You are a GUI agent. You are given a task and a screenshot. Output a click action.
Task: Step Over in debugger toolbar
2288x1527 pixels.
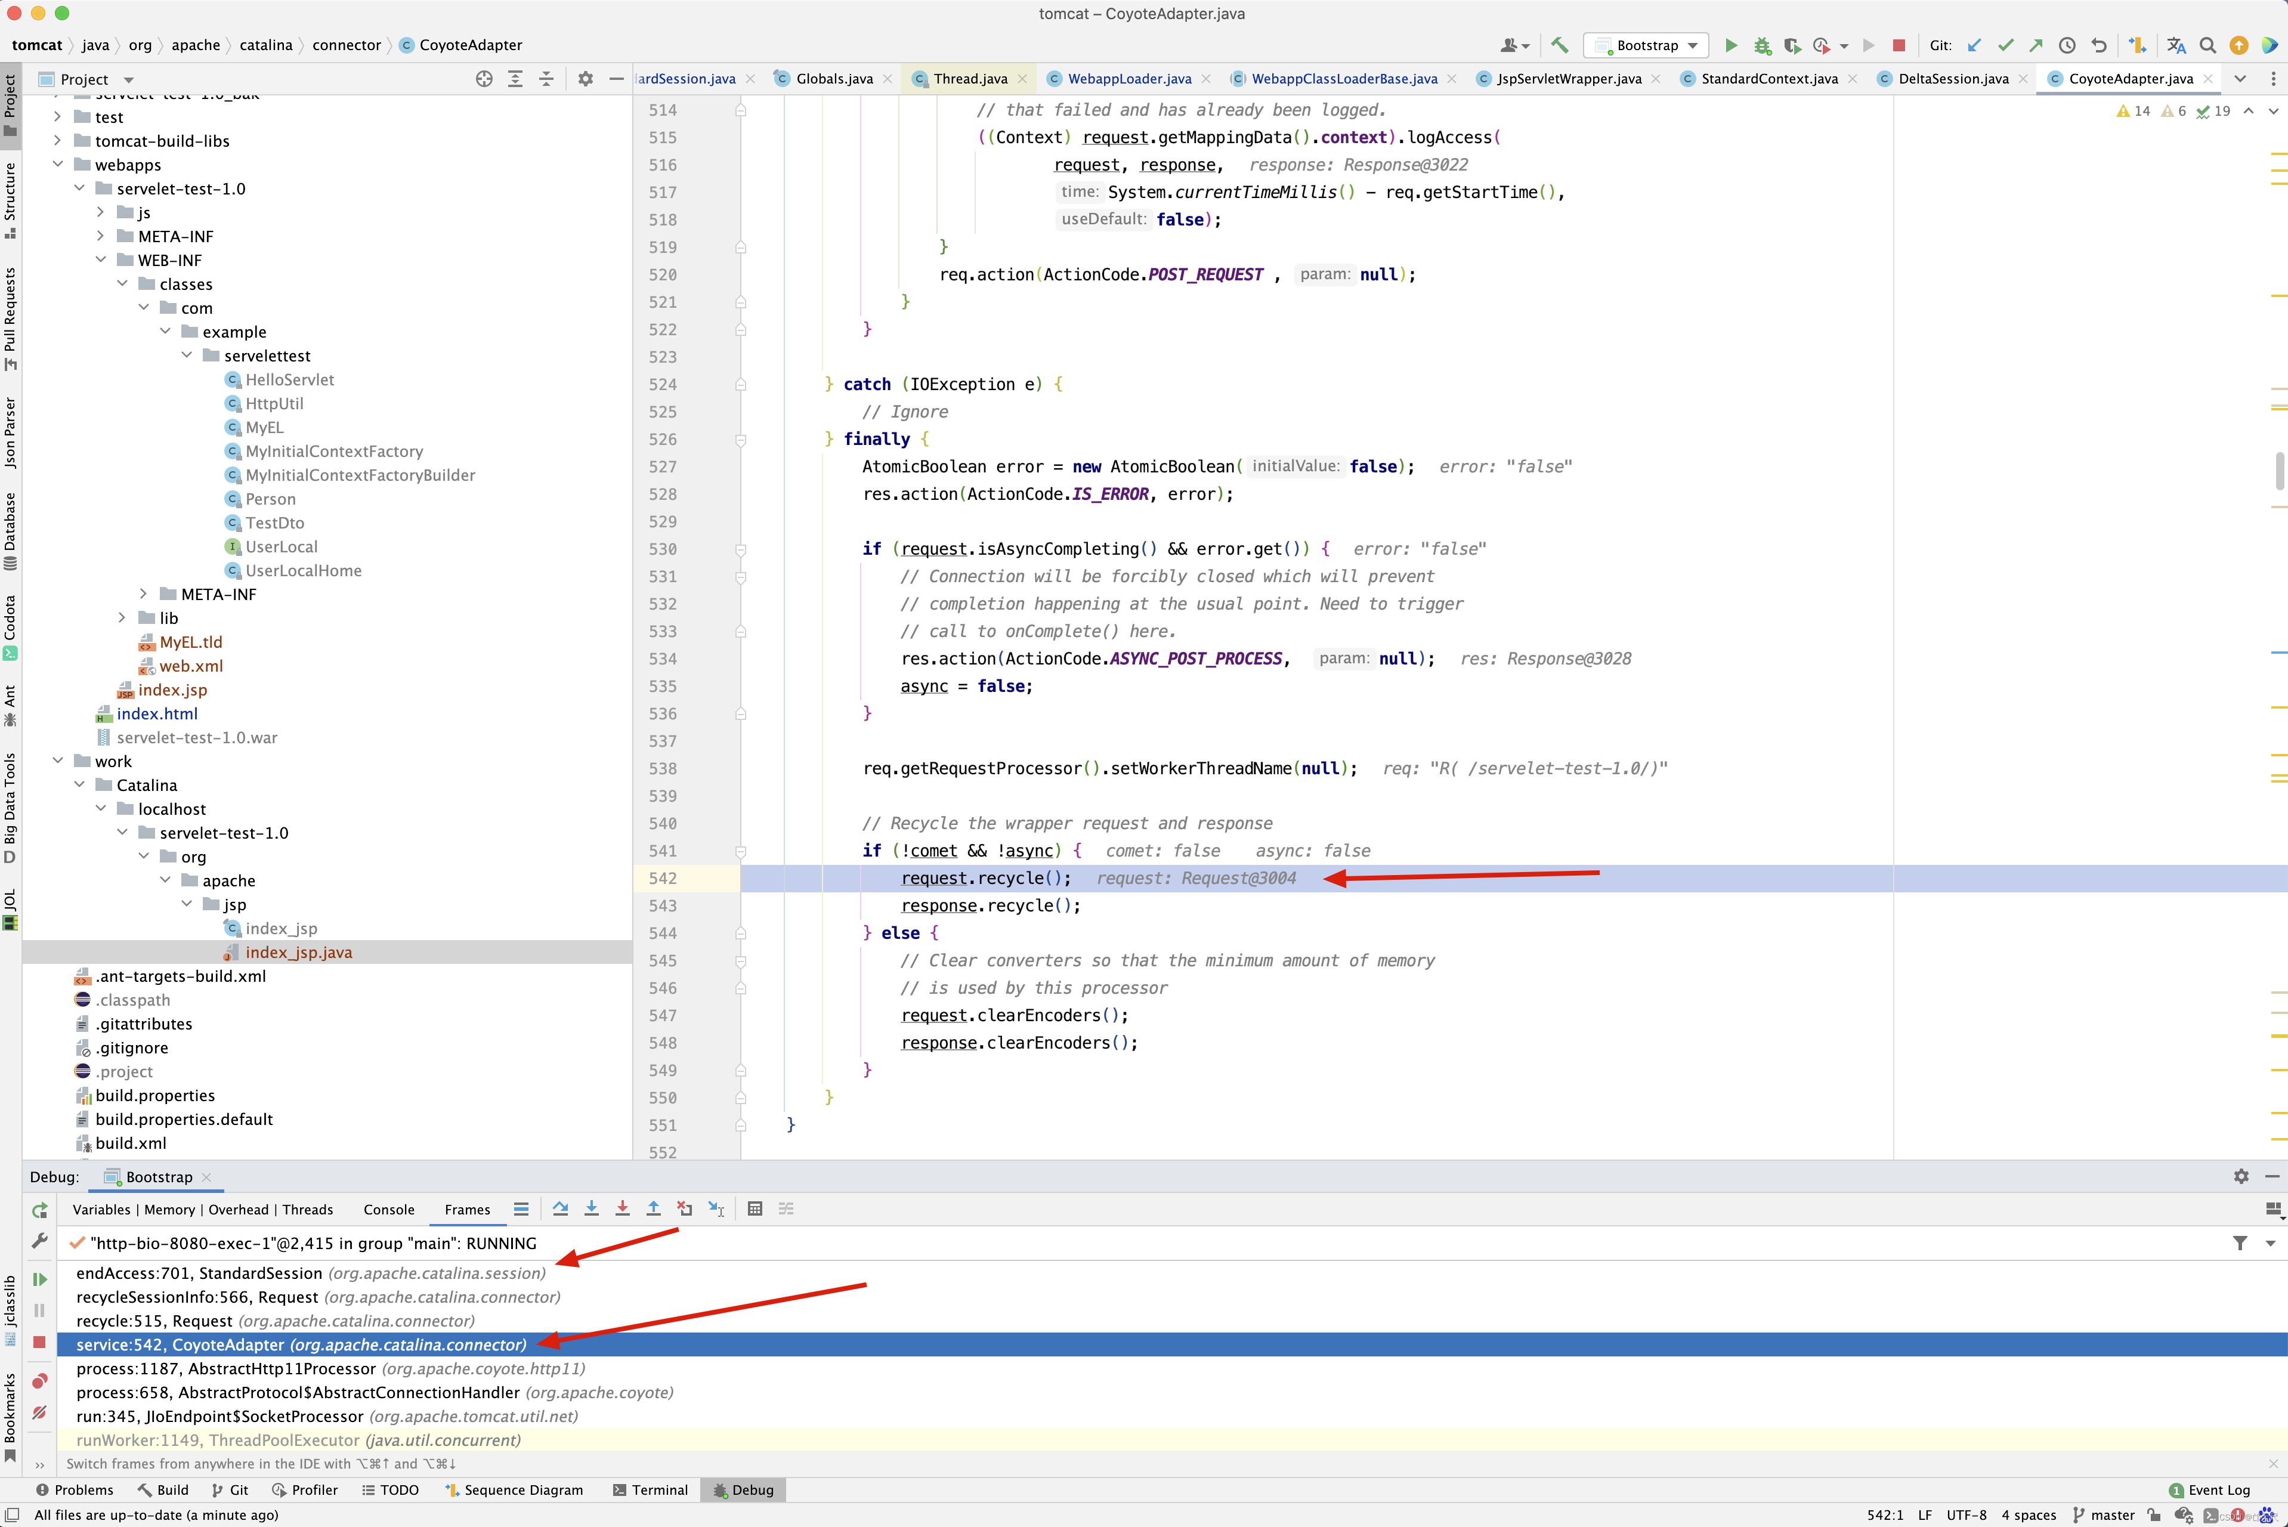pyautogui.click(x=560, y=1208)
